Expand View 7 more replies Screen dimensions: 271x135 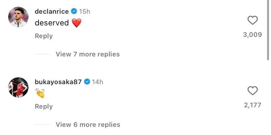coord(88,54)
